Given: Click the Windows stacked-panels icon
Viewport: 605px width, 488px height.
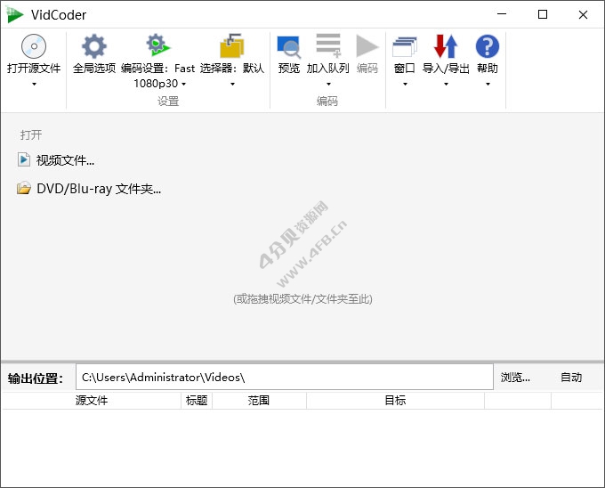Looking at the screenshot, I should coord(404,46).
